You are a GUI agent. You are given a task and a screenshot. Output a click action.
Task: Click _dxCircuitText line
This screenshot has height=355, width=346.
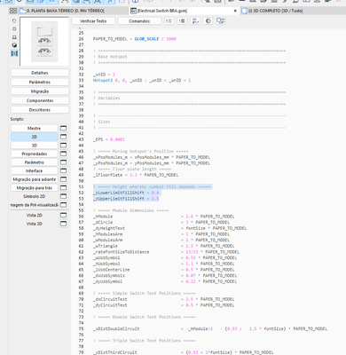coord(163,299)
